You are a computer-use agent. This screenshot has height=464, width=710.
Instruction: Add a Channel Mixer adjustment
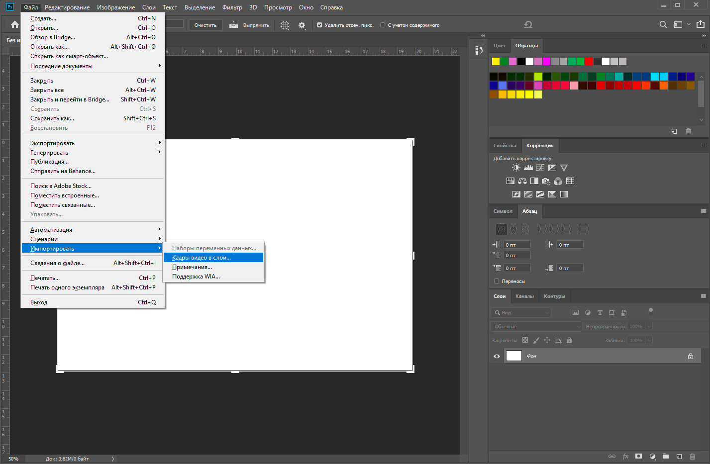[x=558, y=181]
